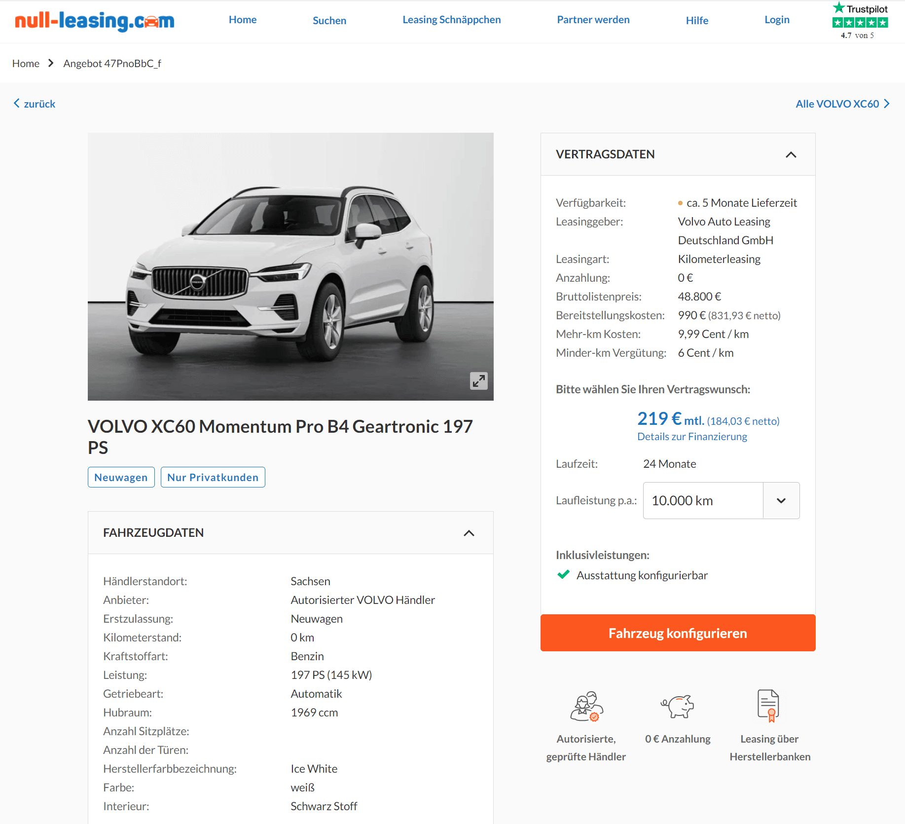The height and width of the screenshot is (824, 905).
Task: Click the 'Kilometerleasing' value
Action: coord(719,259)
